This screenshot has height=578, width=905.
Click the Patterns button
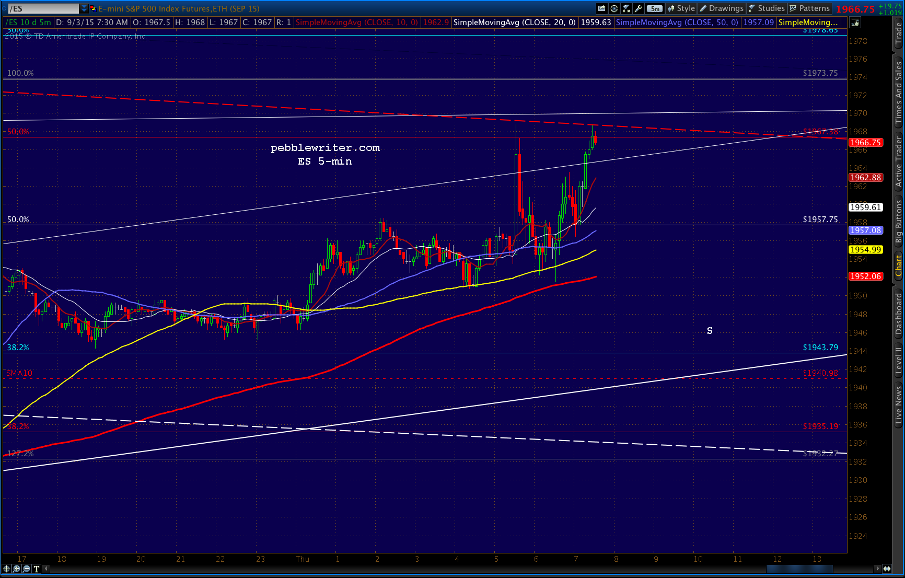(809, 8)
